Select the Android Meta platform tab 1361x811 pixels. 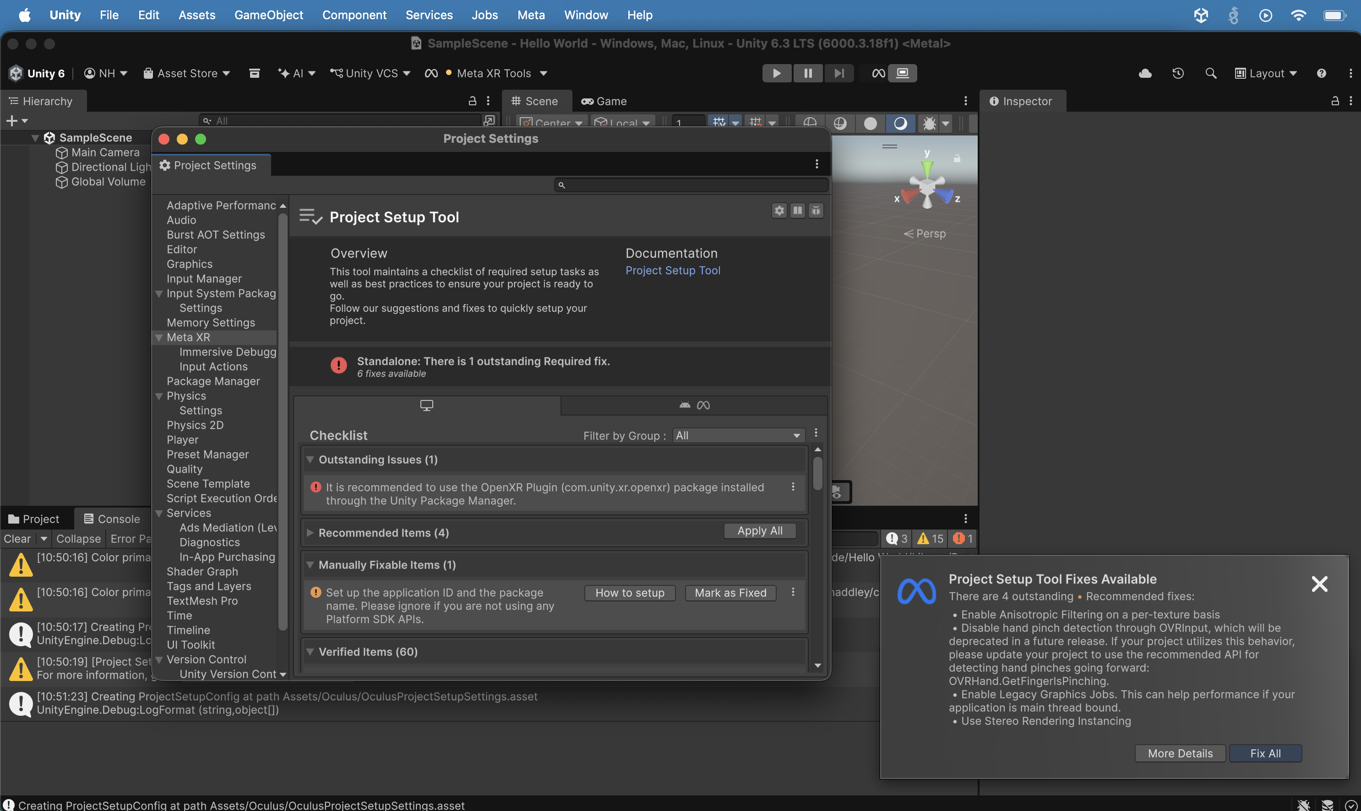tap(694, 405)
